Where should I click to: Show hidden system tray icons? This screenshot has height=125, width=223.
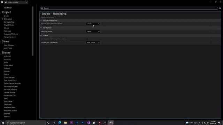(x=199, y=123)
